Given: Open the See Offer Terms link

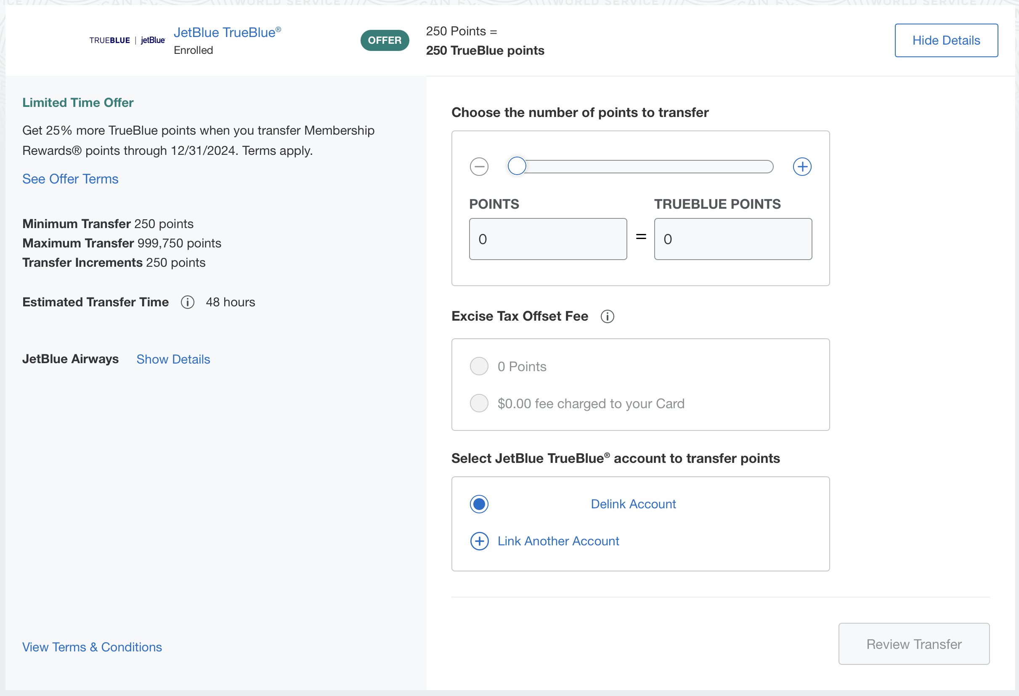Looking at the screenshot, I should coord(70,179).
